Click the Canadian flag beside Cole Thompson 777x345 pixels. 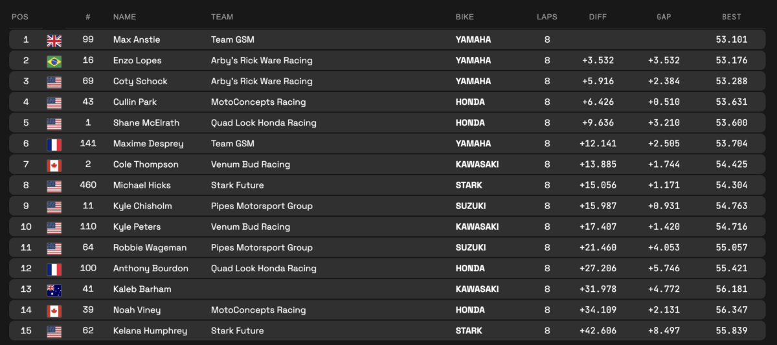[x=54, y=165]
